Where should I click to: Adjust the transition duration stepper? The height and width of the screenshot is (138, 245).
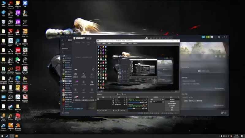(x=163, y=102)
